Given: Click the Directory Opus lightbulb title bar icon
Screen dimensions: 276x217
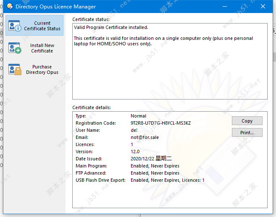Looking at the screenshot, I should point(9,7).
